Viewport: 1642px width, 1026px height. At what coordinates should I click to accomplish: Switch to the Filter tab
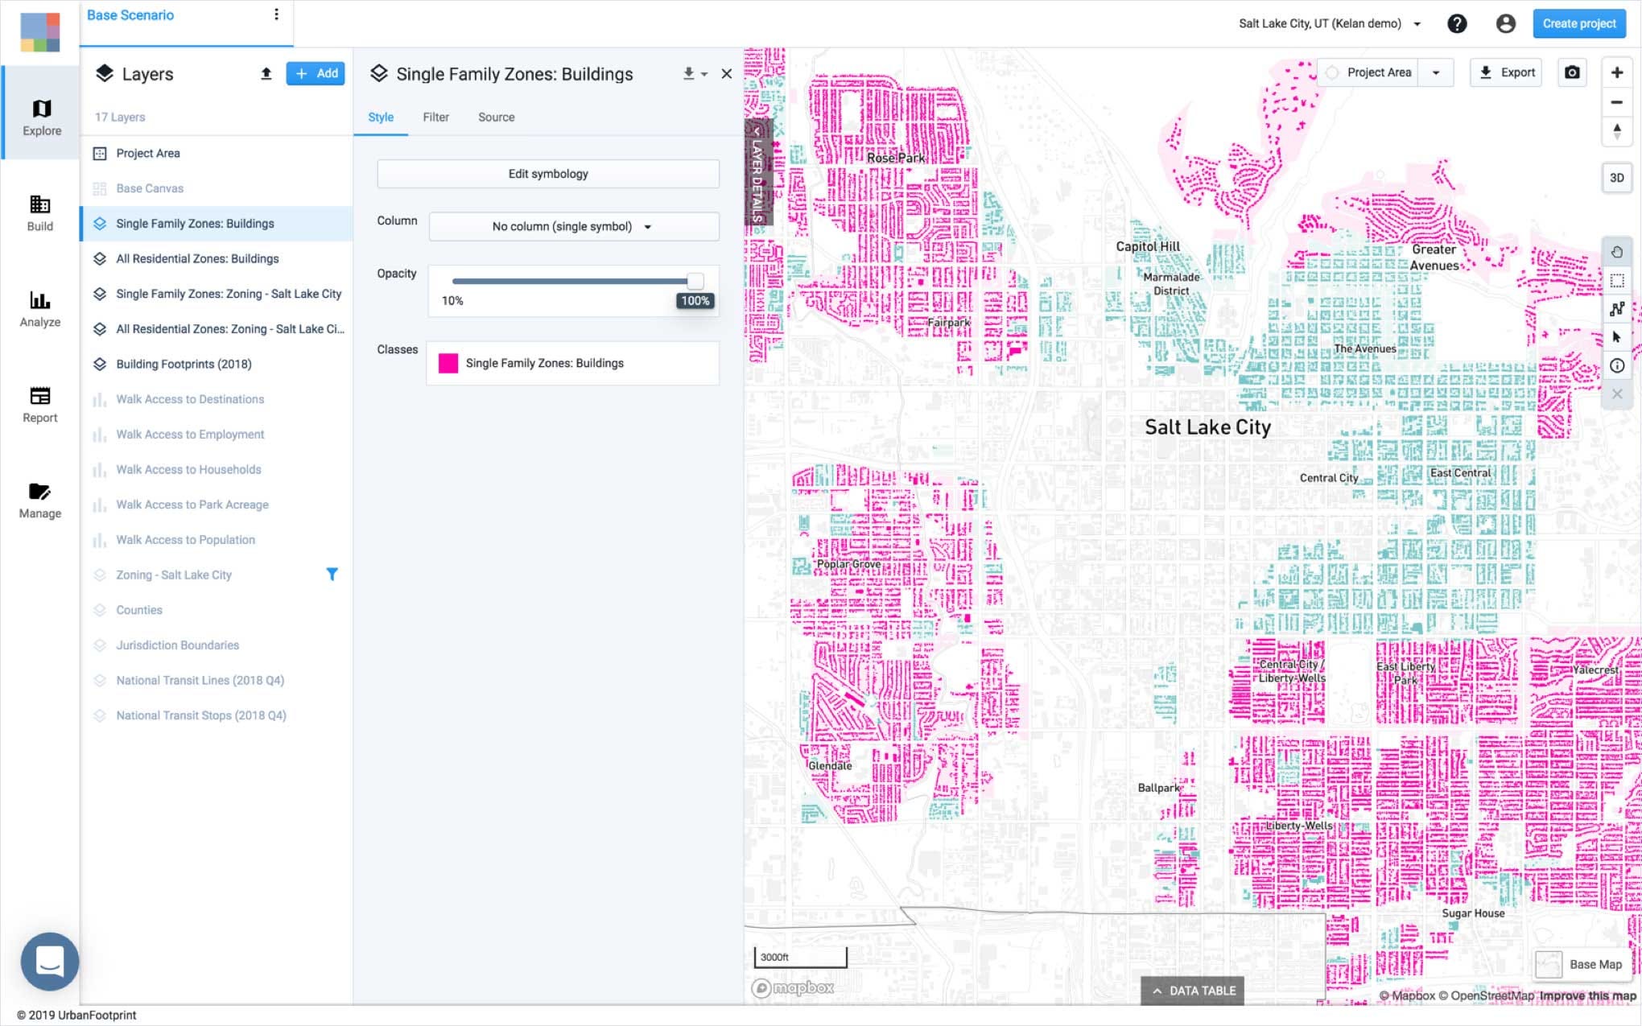click(435, 117)
